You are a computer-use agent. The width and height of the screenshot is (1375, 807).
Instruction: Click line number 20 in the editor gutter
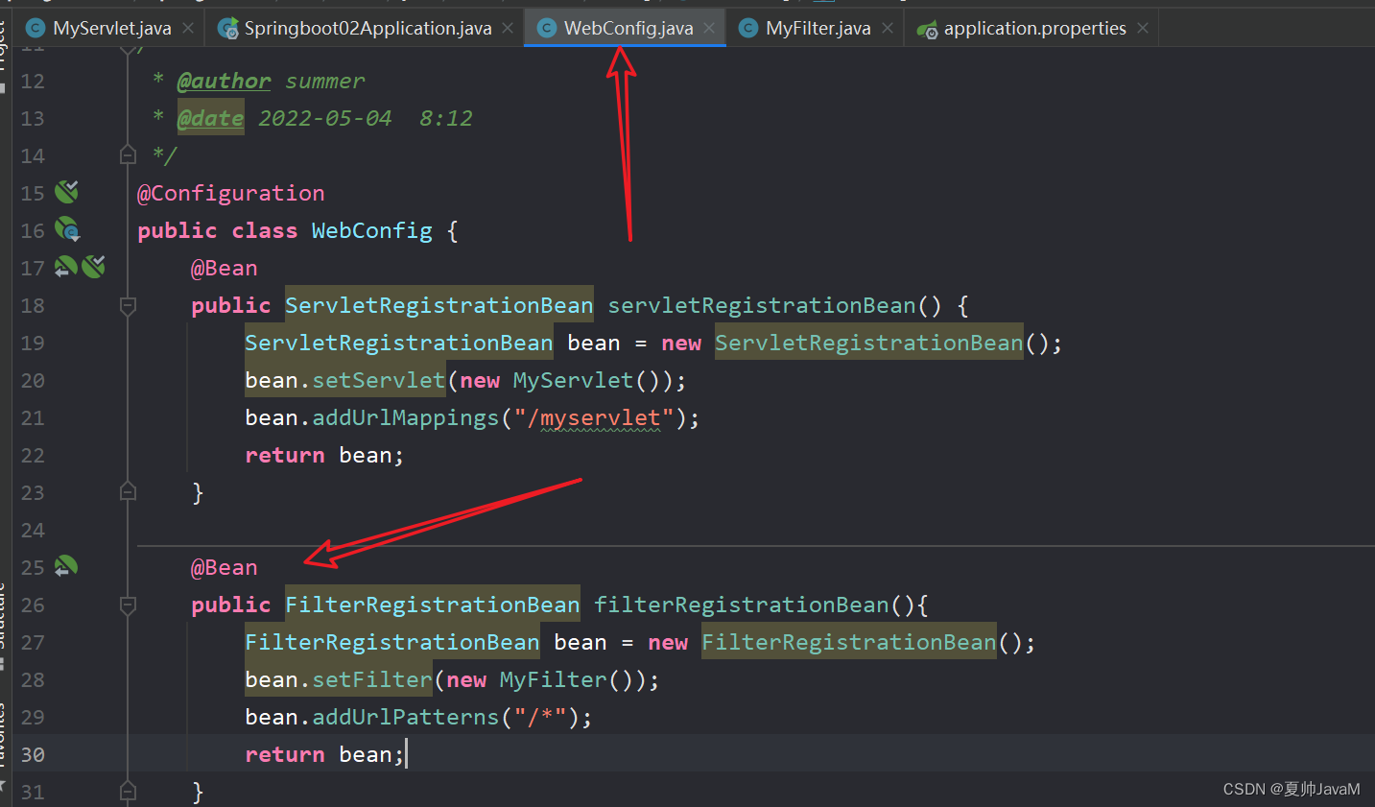tap(32, 380)
